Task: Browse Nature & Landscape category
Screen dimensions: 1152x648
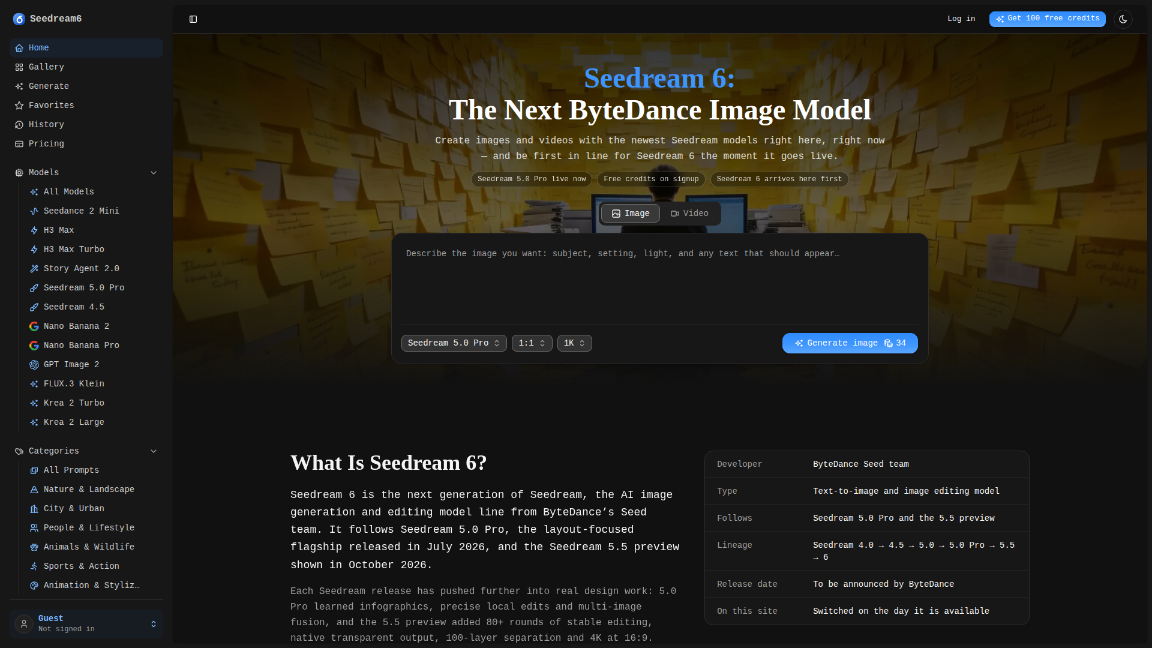Action: click(x=94, y=490)
